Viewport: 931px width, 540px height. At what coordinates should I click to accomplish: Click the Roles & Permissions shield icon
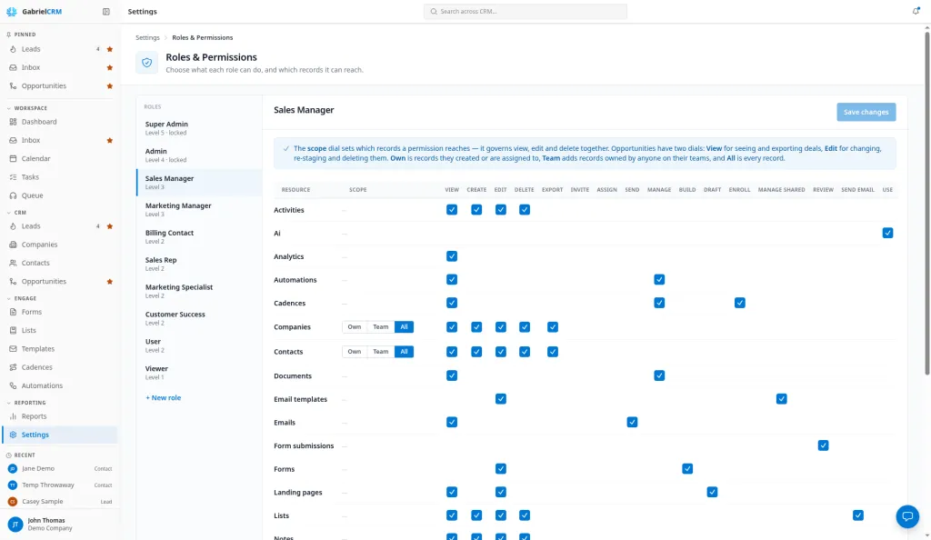coord(146,63)
